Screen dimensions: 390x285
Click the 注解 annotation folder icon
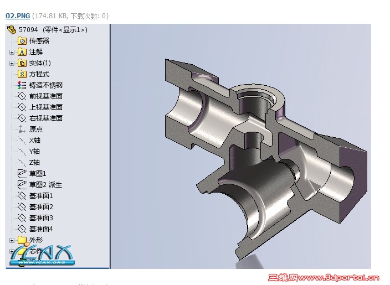tap(22, 52)
